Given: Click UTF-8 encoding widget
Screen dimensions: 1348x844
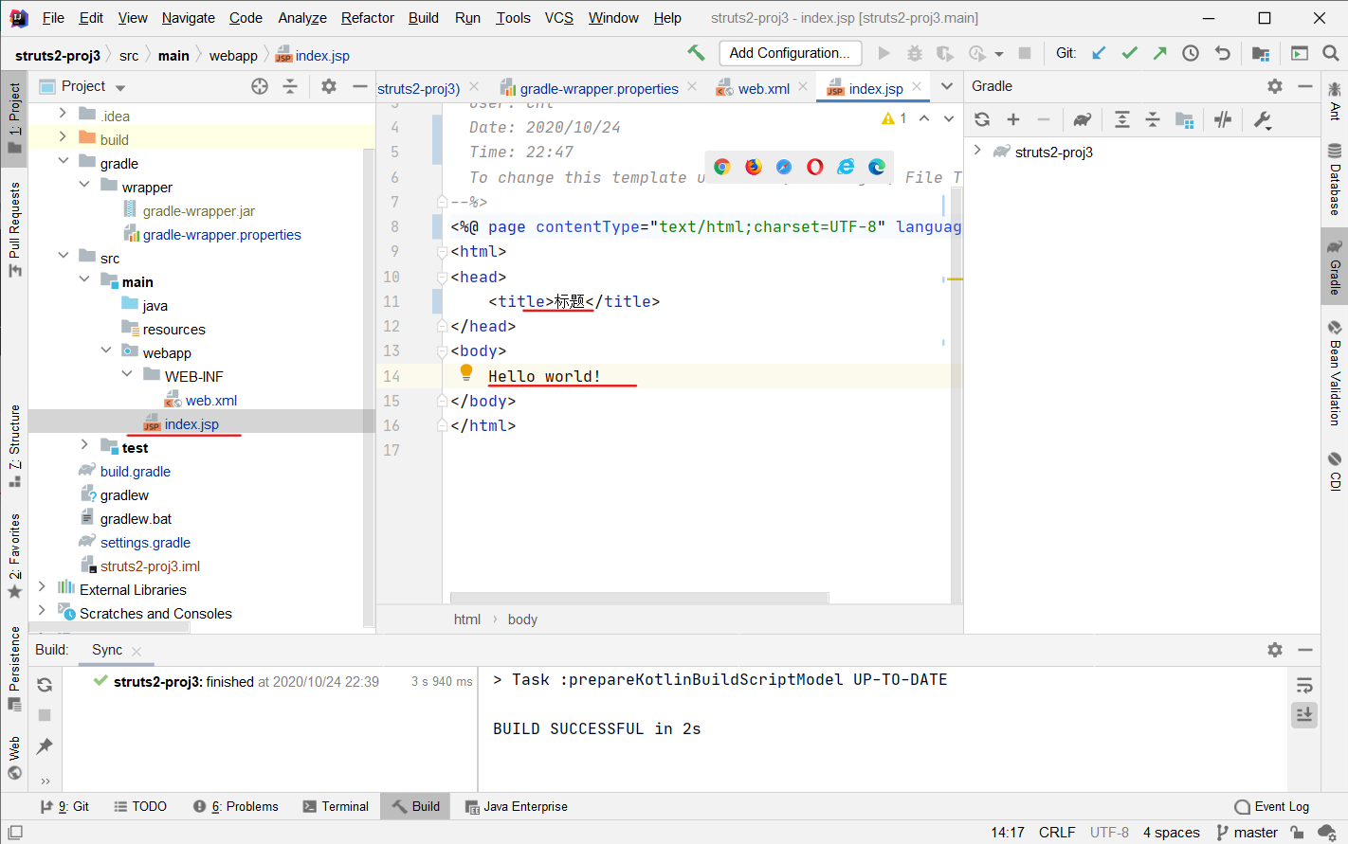Looking at the screenshot, I should 1109,832.
